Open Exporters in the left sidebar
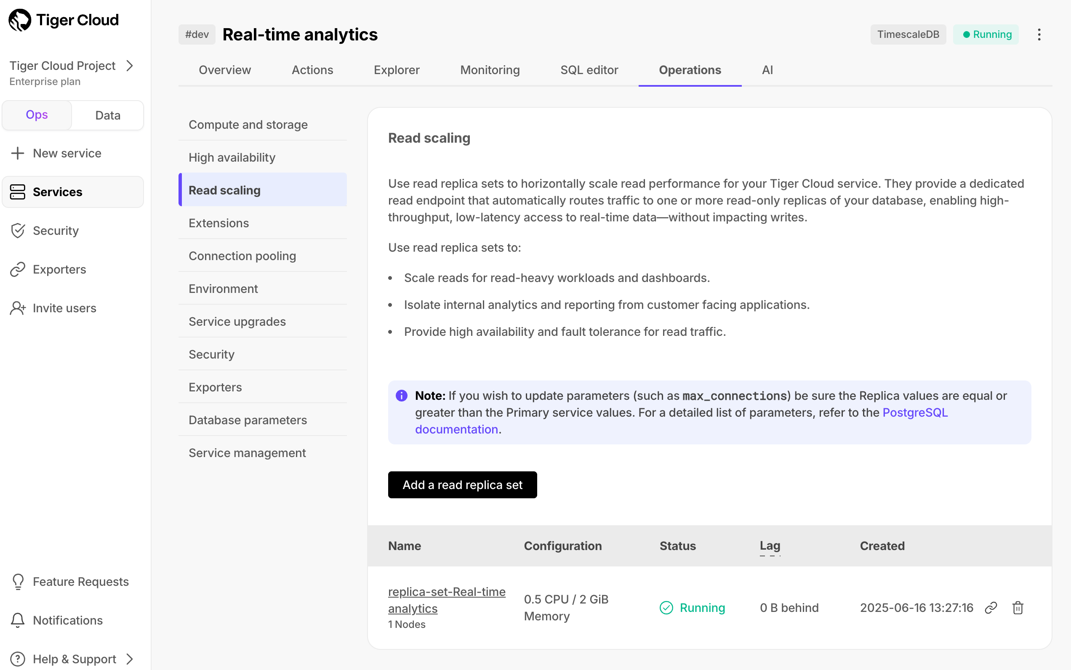 (73, 269)
